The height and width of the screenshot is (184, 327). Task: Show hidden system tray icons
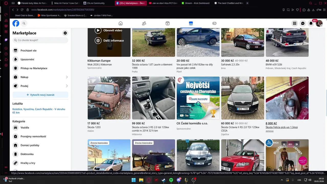(282, 180)
